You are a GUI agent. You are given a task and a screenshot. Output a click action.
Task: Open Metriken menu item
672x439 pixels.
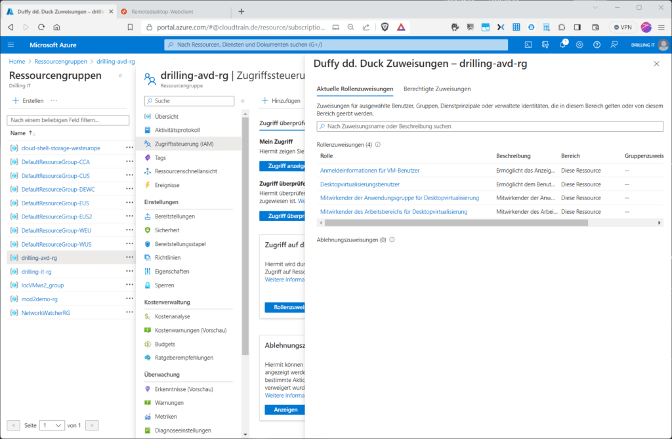[x=166, y=416]
